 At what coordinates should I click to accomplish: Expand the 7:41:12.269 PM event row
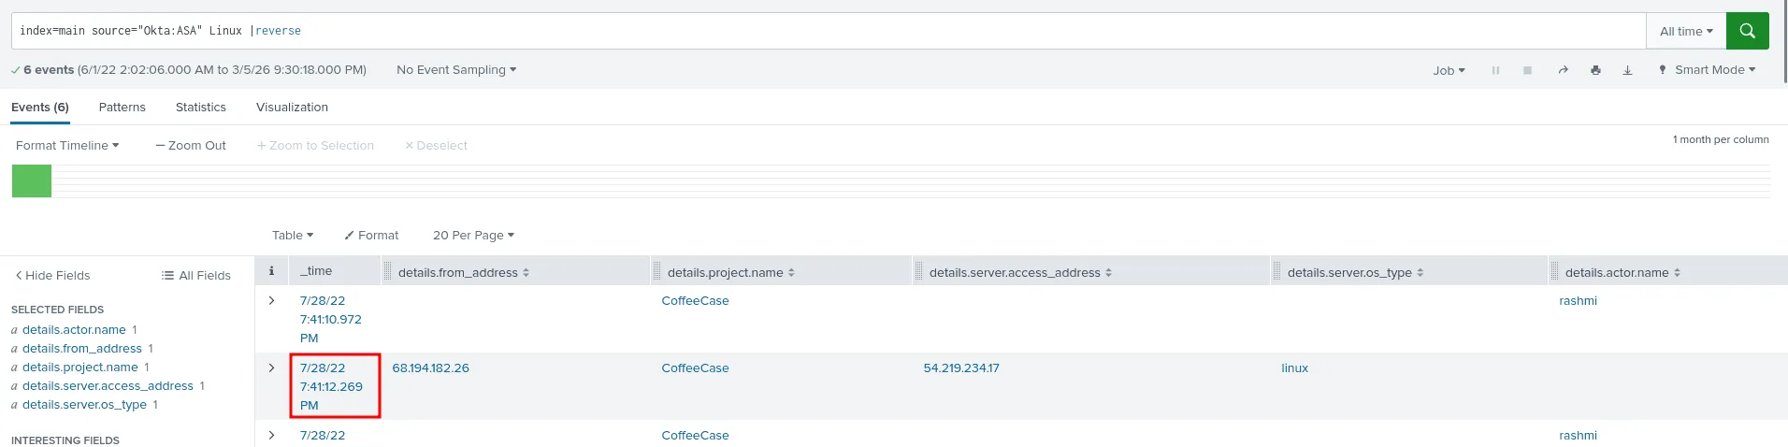coord(271,368)
